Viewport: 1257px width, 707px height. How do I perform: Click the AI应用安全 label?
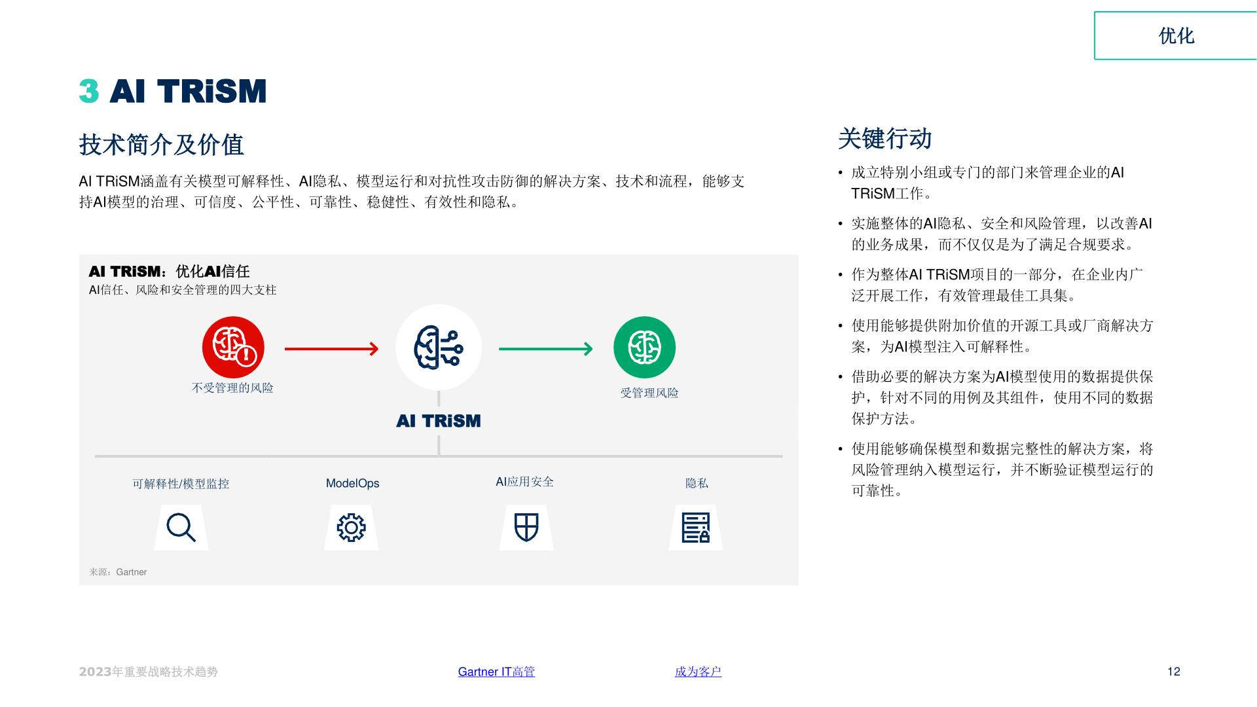pos(525,482)
